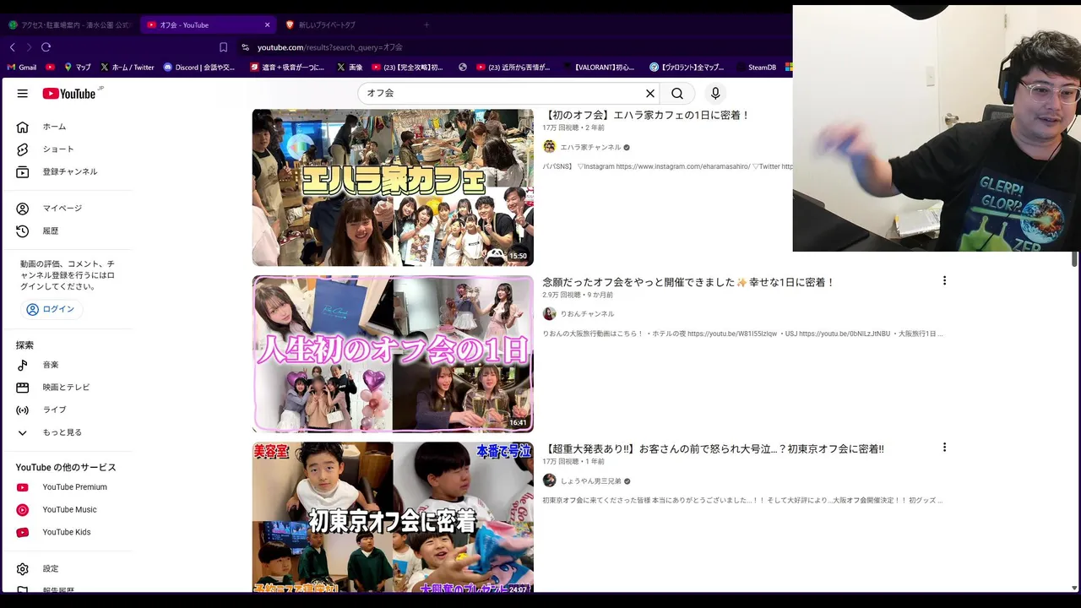Open the マップ bookmark
The height and width of the screenshot is (608, 1081).
(x=78, y=68)
